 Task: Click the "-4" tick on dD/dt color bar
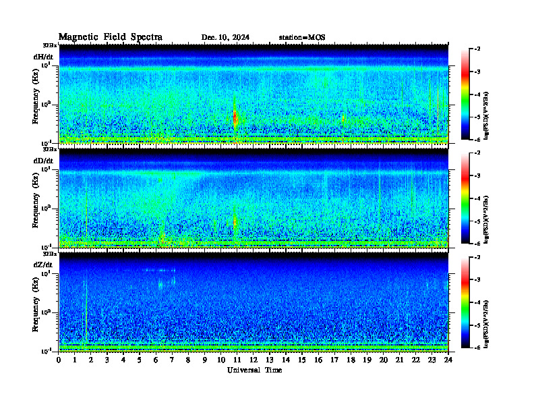pos(477,198)
